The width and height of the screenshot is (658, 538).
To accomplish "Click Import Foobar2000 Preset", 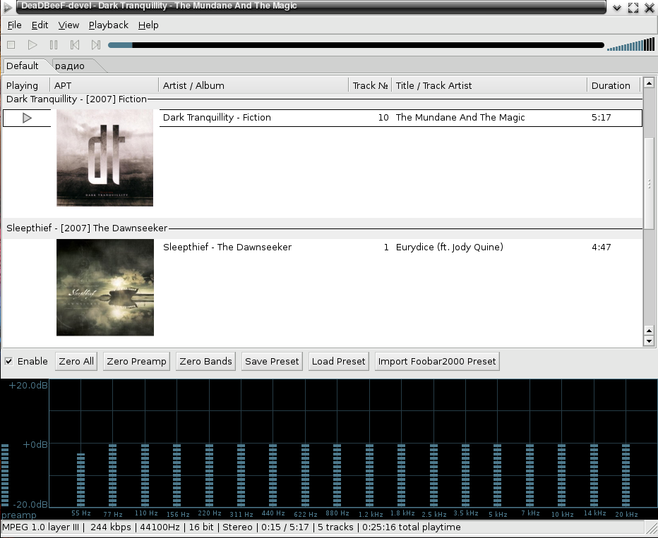I will pyautogui.click(x=436, y=361).
